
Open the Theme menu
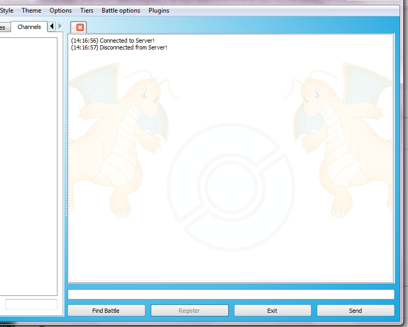(32, 11)
